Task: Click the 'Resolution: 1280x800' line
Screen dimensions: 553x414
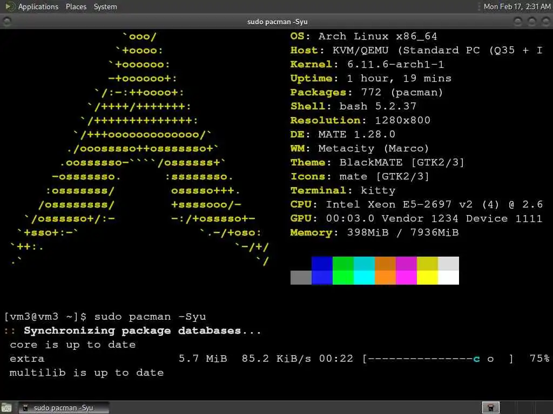Action: (360, 120)
